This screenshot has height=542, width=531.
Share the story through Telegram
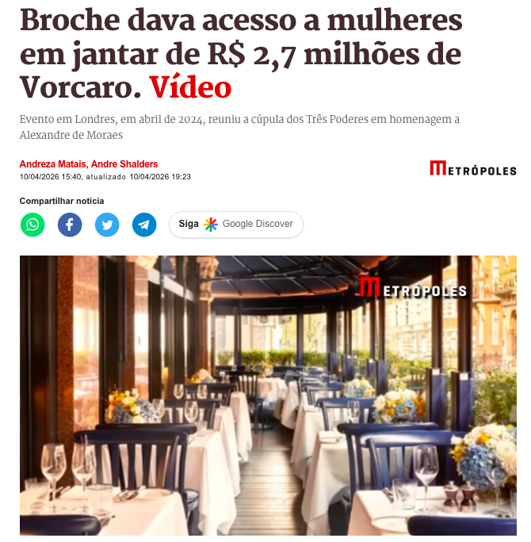coord(144,225)
